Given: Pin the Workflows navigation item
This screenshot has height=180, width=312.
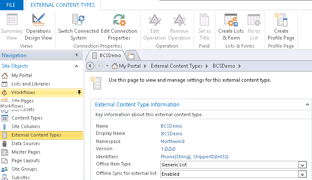Looking at the screenshot, I should 79,92.
